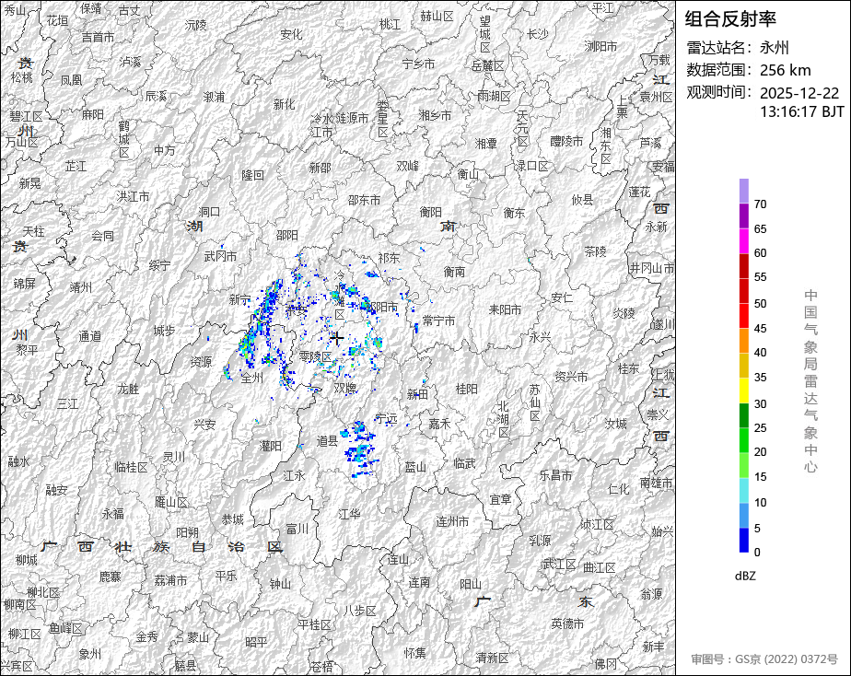Click the light purple segment above 70
The width and height of the screenshot is (851, 676).
(743, 191)
